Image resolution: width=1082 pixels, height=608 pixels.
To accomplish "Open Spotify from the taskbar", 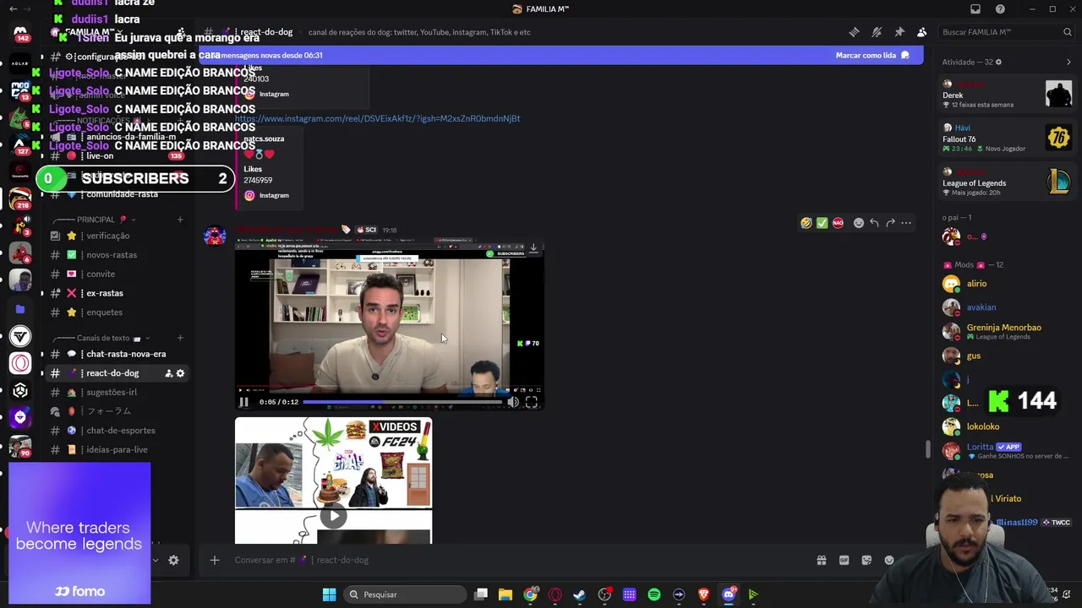I will pyautogui.click(x=654, y=594).
